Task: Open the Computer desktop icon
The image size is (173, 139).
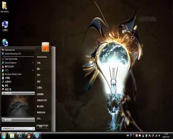Action: click(x=5, y=26)
